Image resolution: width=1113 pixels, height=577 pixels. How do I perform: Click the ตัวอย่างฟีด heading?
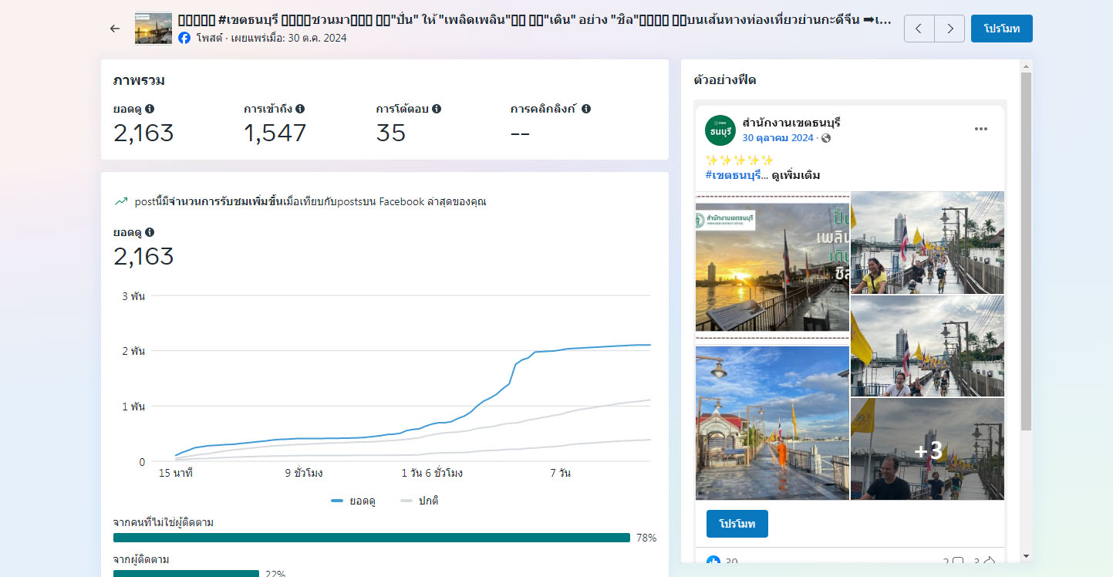(724, 80)
